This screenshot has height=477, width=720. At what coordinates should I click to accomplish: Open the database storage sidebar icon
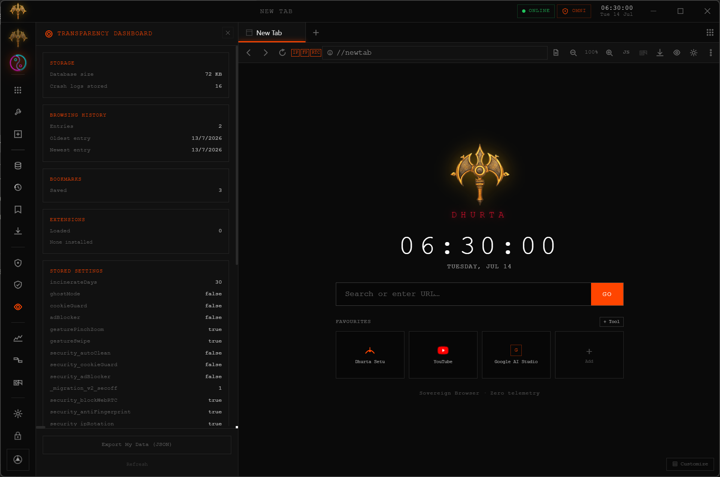[x=18, y=166]
